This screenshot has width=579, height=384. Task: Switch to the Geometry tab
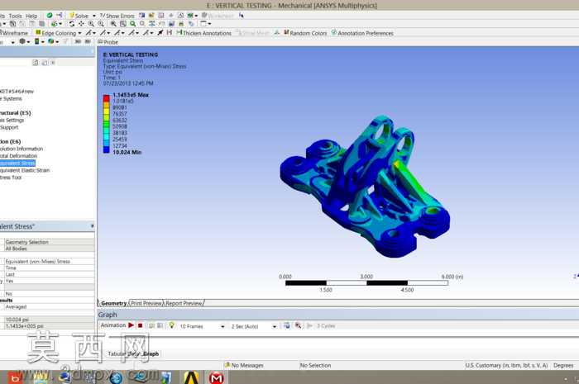pos(113,303)
